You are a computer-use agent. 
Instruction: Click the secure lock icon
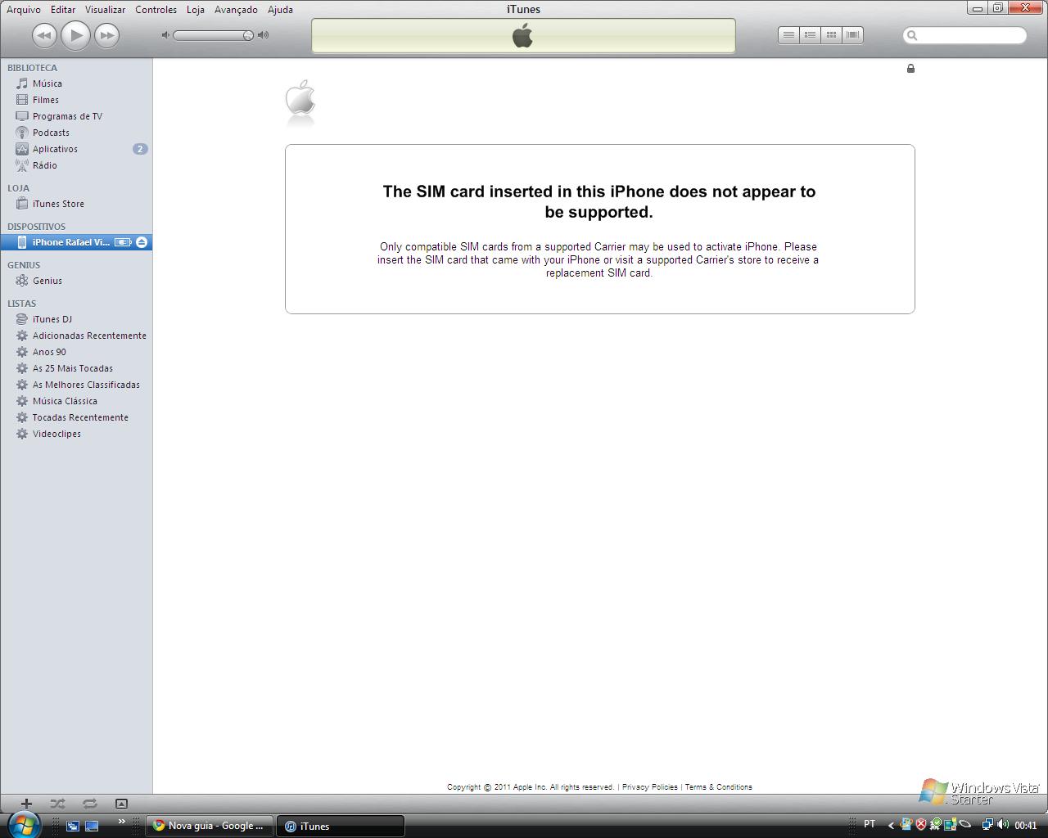(910, 69)
